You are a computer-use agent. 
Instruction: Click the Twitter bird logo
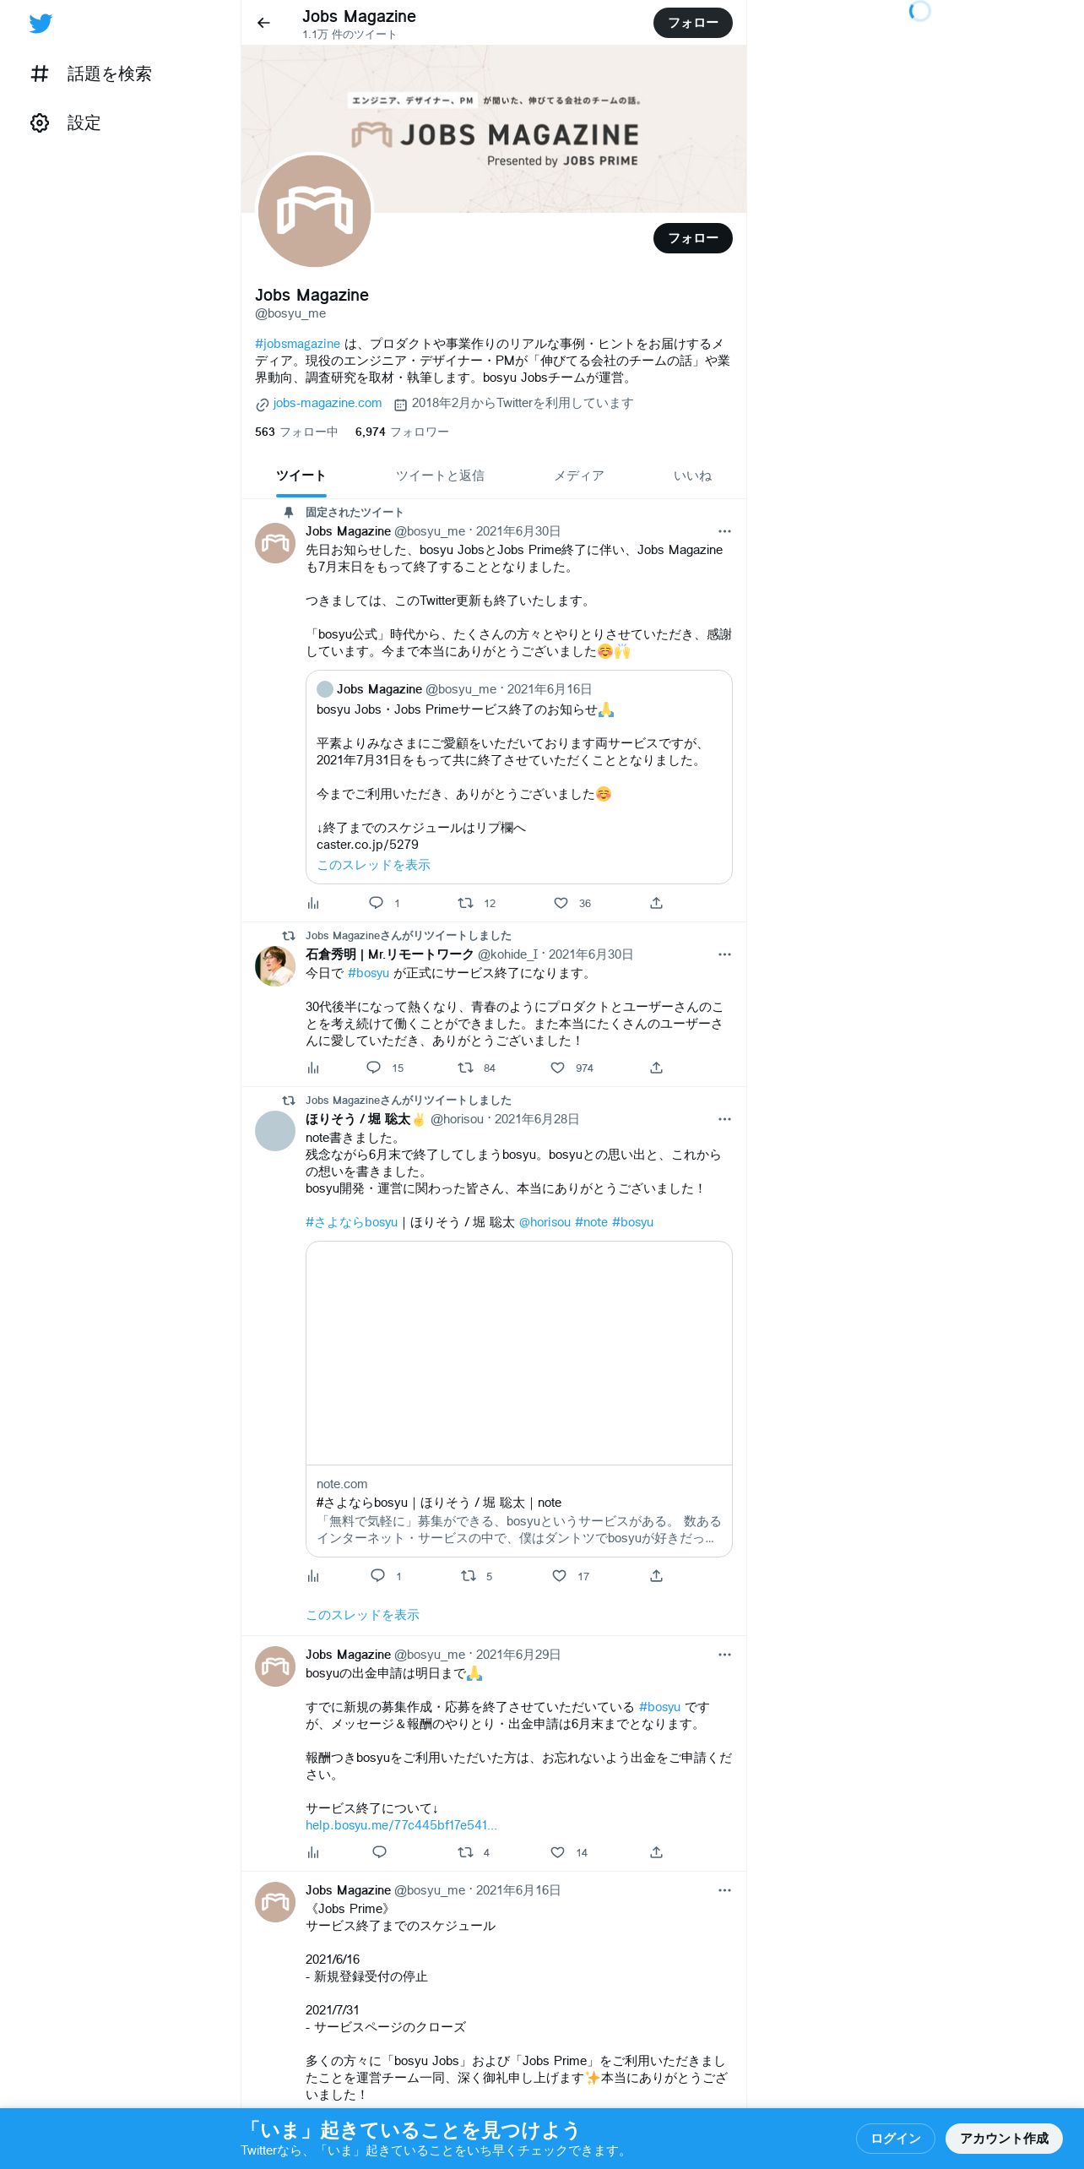point(41,23)
